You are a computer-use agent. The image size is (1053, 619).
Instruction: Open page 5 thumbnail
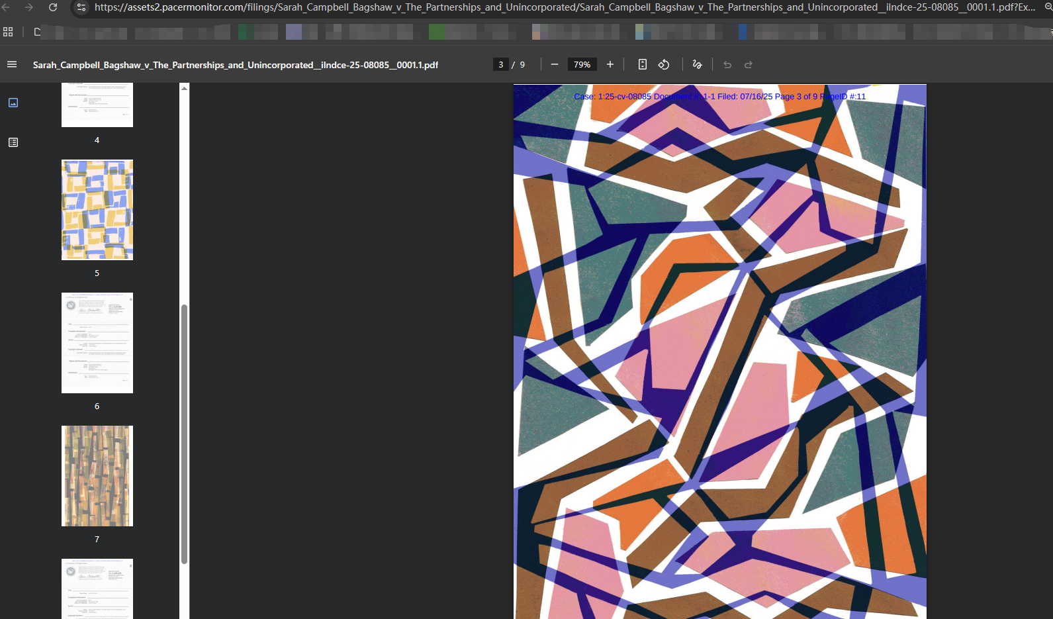click(x=97, y=210)
